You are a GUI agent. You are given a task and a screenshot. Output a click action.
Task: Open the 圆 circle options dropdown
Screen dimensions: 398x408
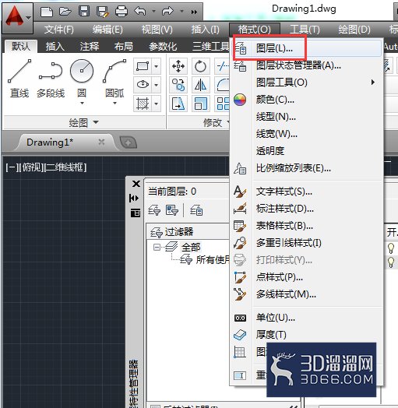[82, 103]
